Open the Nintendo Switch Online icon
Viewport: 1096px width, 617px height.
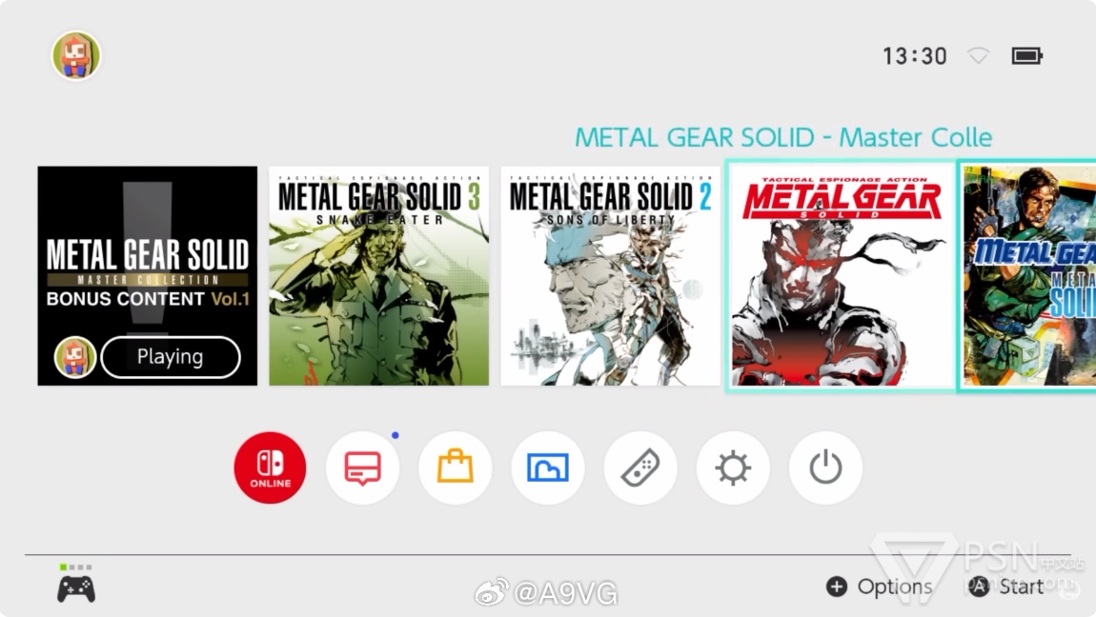tap(270, 468)
